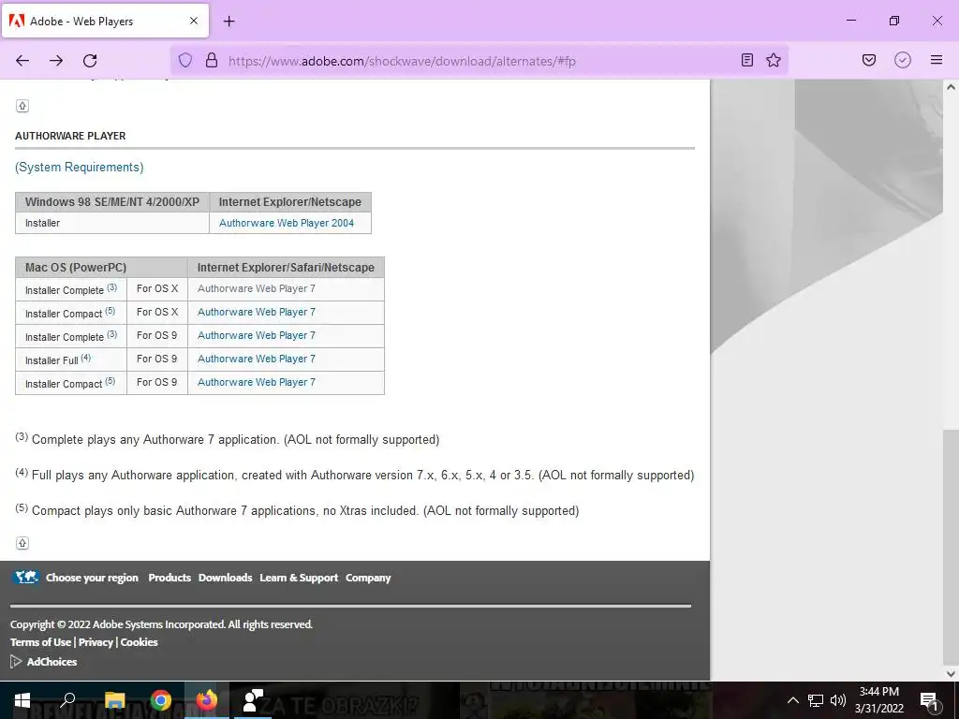Show hidden system tray icons
Screen dimensions: 959x719
792,700
